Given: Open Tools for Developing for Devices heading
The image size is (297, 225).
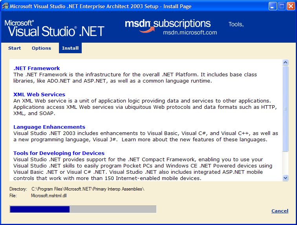Looking at the screenshot, I should (59, 153).
